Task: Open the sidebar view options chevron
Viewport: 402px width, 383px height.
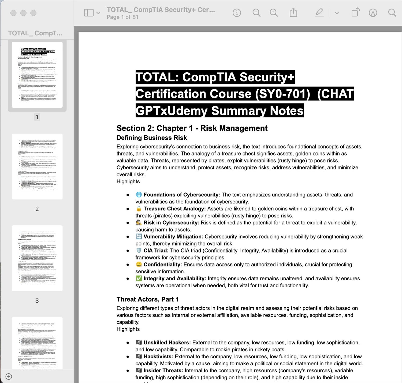Action: [98, 13]
